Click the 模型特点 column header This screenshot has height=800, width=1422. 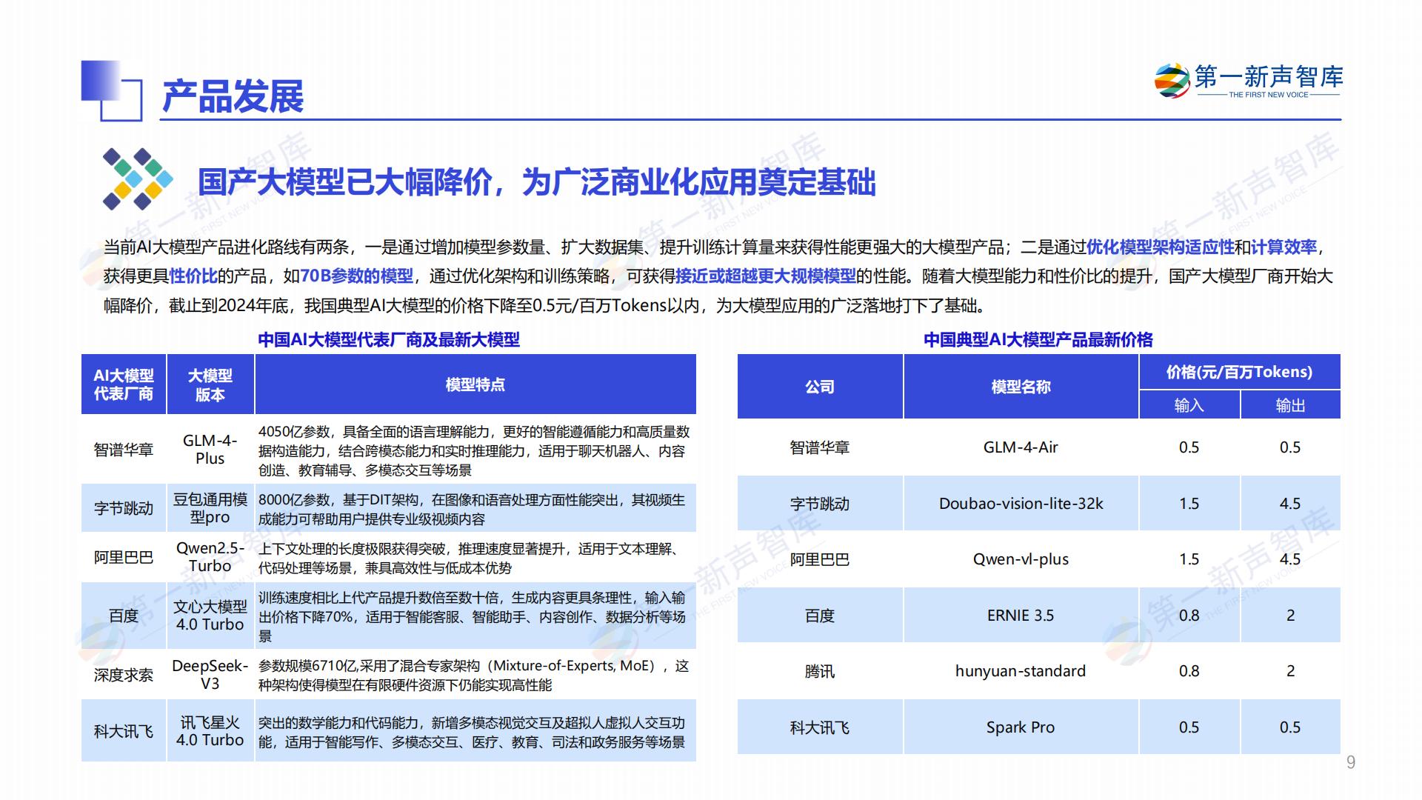[475, 384]
